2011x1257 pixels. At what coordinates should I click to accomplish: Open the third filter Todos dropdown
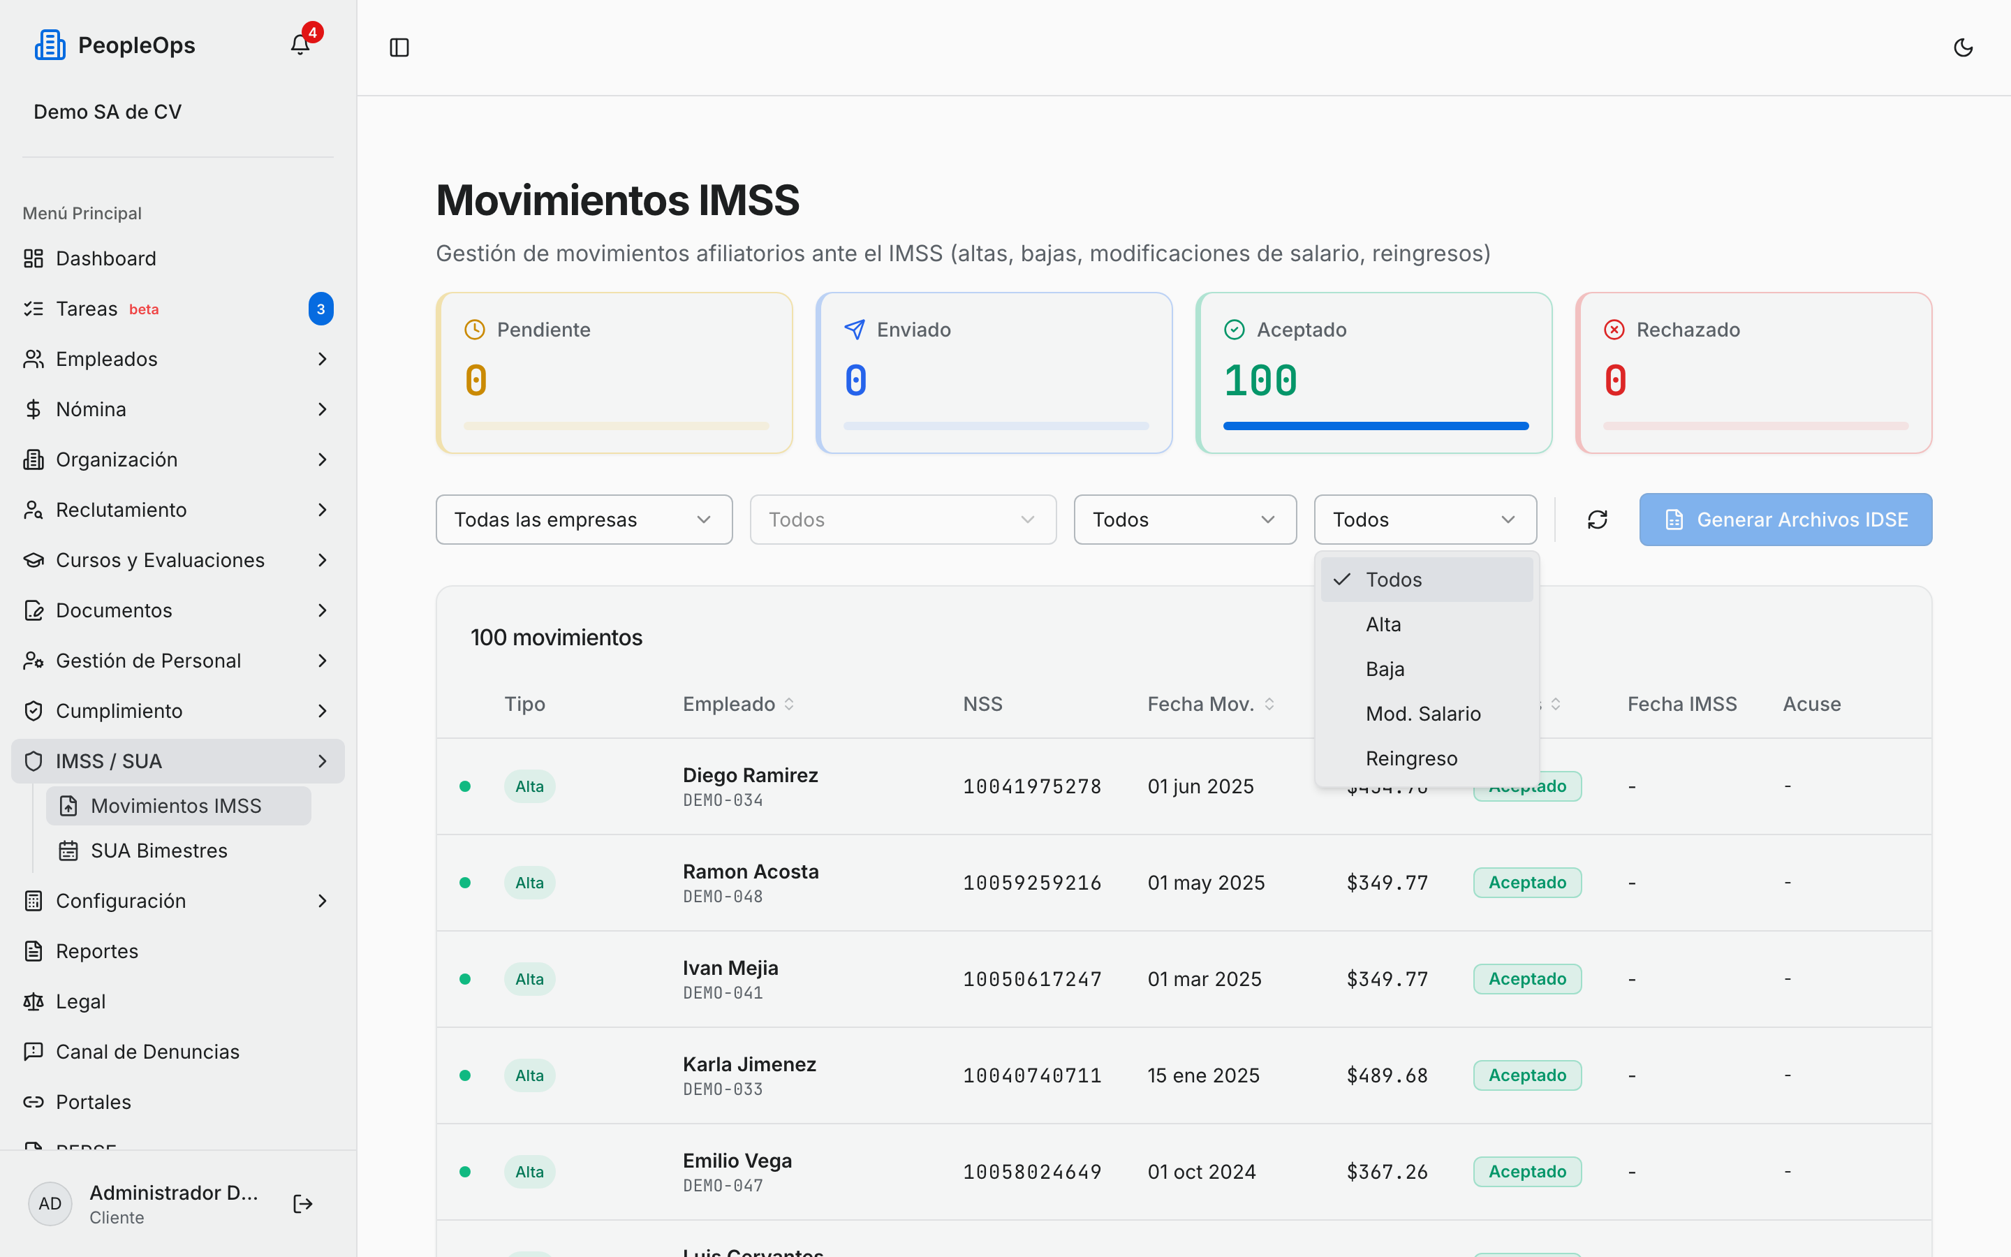click(1185, 520)
